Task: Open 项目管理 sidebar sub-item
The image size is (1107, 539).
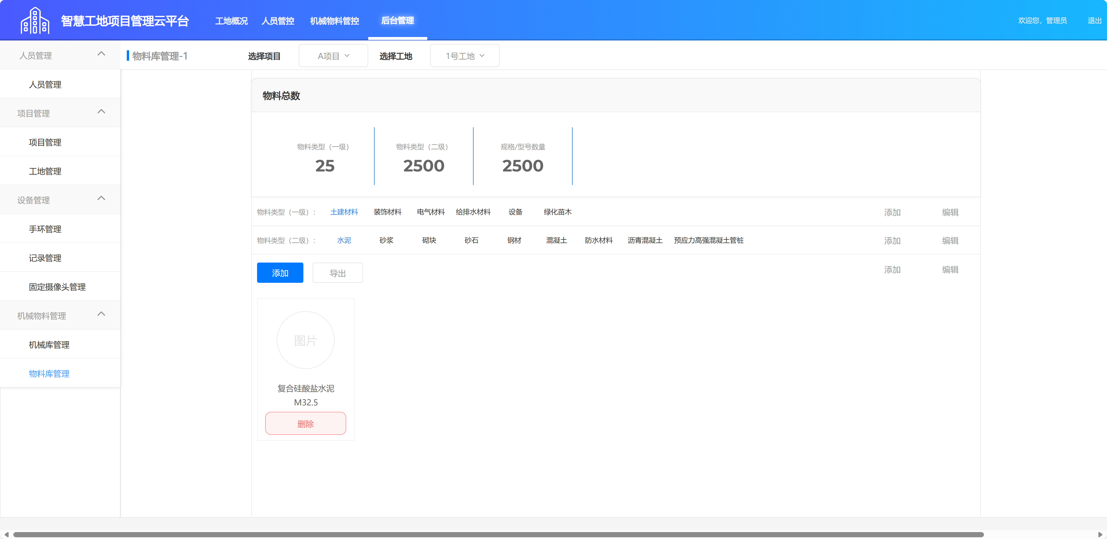Action: [60, 142]
